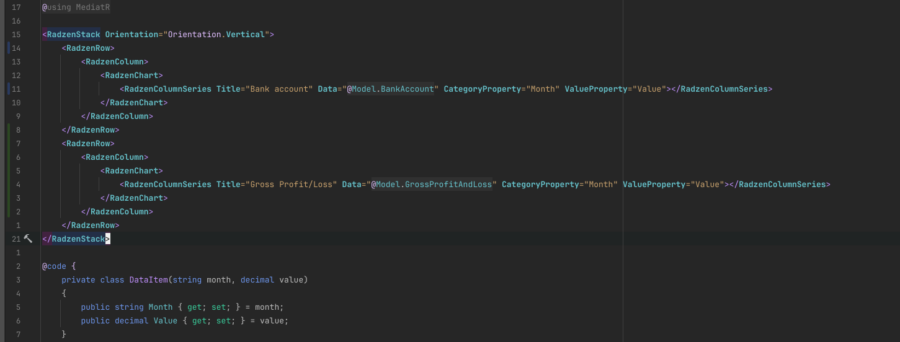Click the public string Month property name
The height and width of the screenshot is (342, 900).
pos(161,307)
